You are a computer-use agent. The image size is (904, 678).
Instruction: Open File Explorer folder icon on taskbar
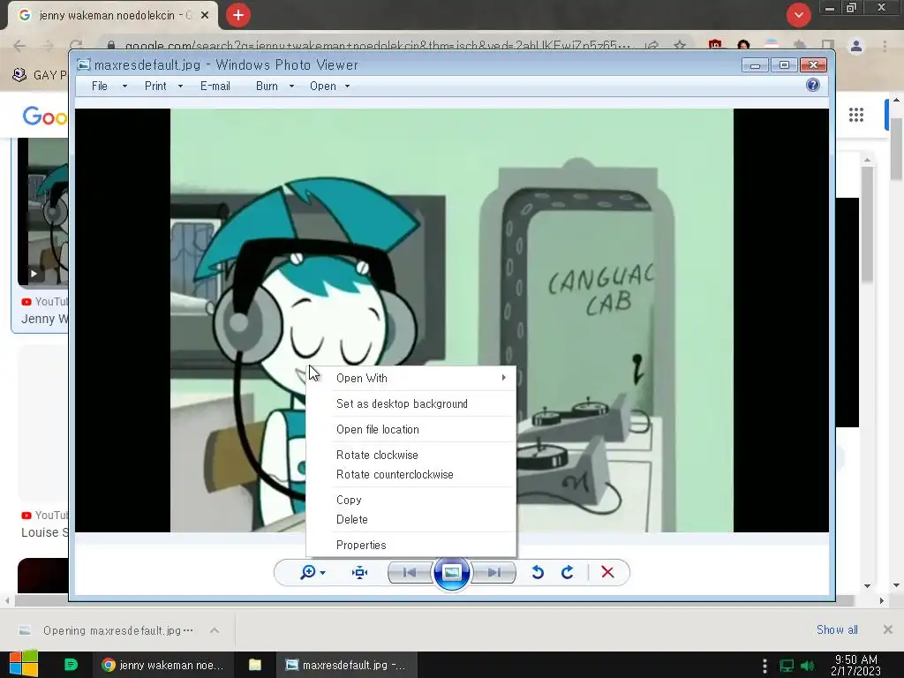[255, 665]
